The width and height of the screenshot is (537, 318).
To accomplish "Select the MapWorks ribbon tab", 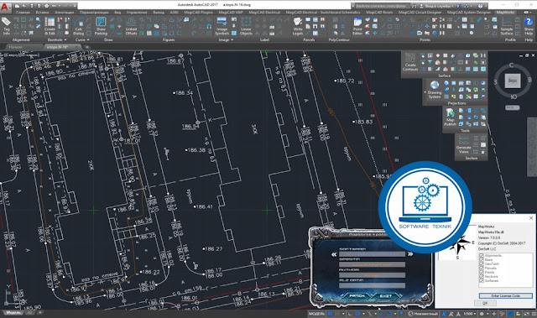I will click(505, 13).
